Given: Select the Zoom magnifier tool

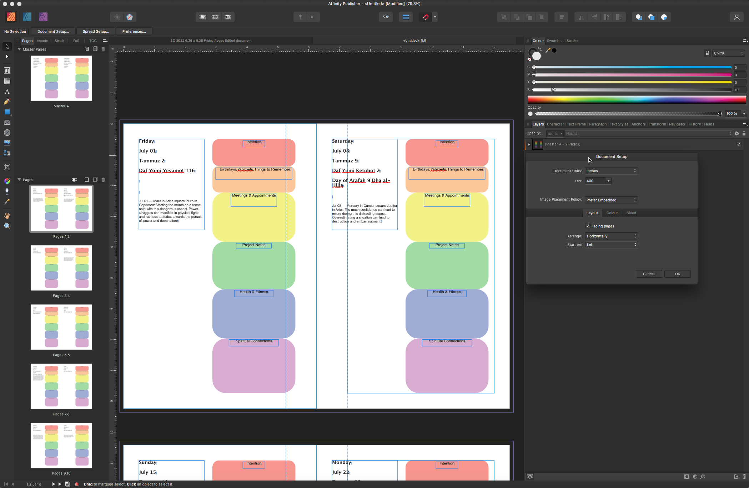Looking at the screenshot, I should coord(7,226).
